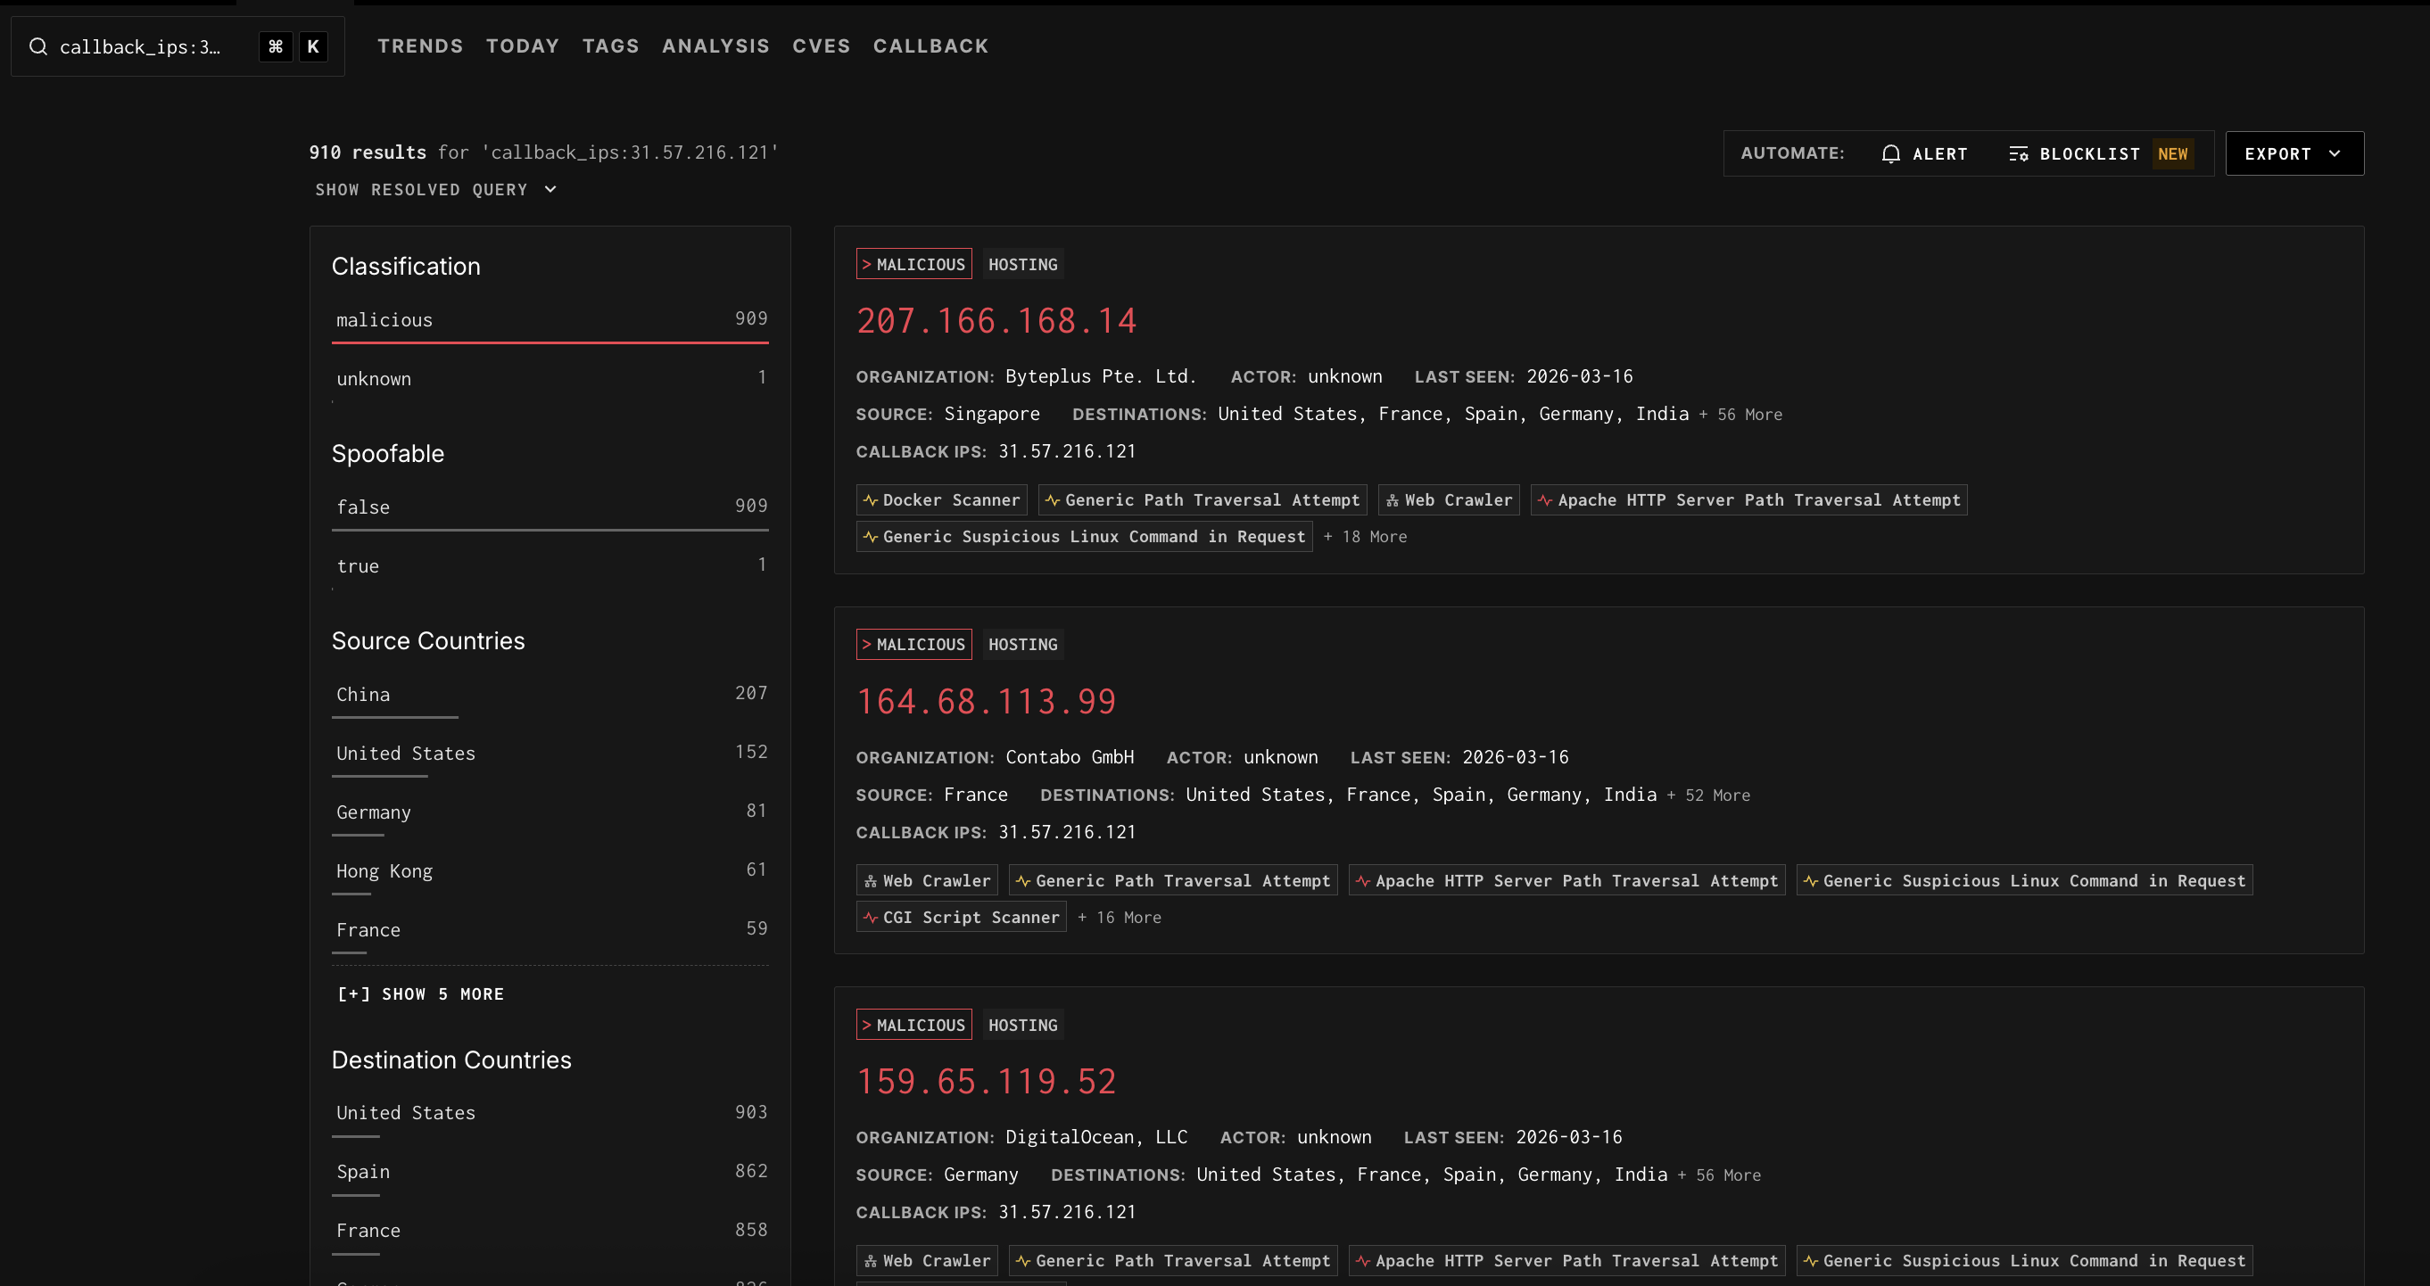
Task: Expand Show Resolved Query
Action: [434, 189]
